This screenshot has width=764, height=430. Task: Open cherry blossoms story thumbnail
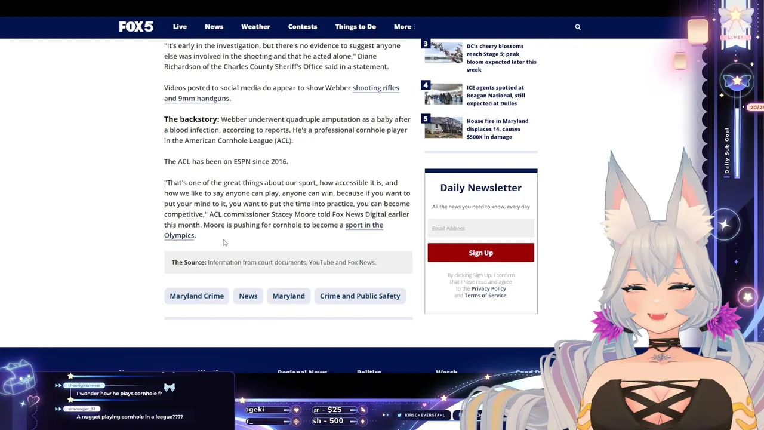coord(443,53)
